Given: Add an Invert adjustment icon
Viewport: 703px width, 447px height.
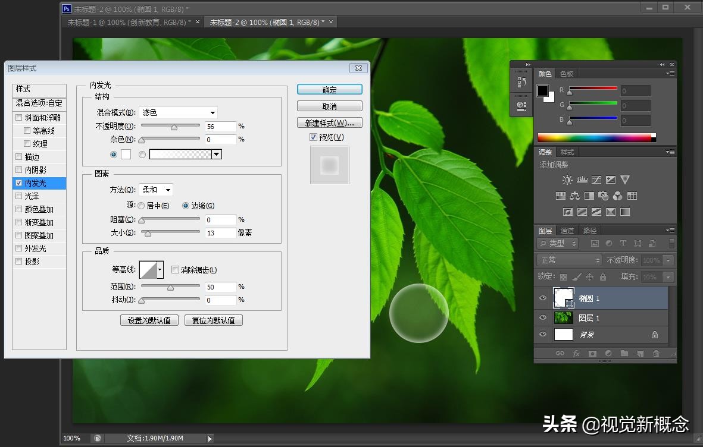Looking at the screenshot, I should pos(568,212).
